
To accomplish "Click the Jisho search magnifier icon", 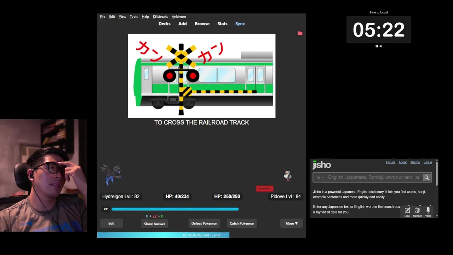I will [426, 177].
